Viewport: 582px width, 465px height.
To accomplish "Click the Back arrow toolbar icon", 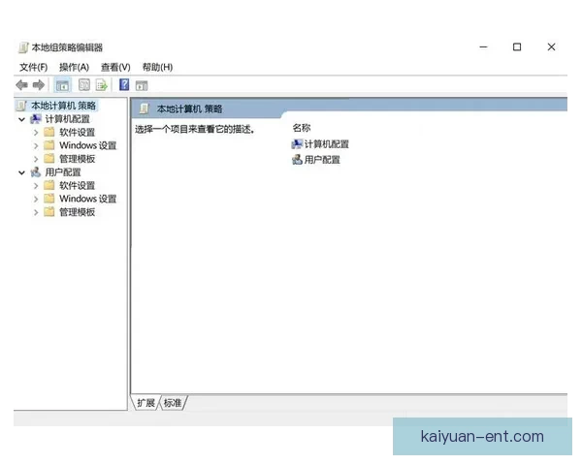I will pos(22,85).
